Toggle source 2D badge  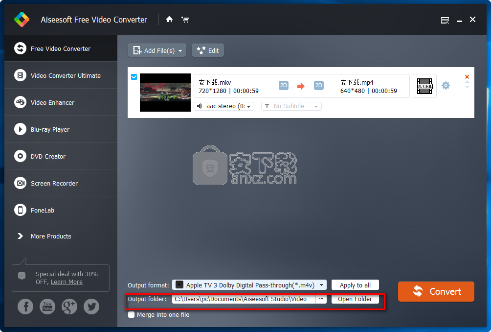pyautogui.click(x=283, y=85)
